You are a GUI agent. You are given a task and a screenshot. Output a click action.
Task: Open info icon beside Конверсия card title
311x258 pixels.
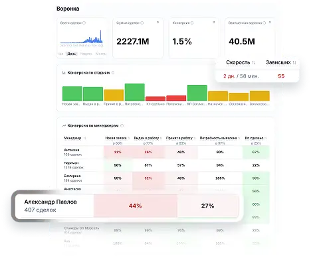pyautogui.click(x=192, y=23)
